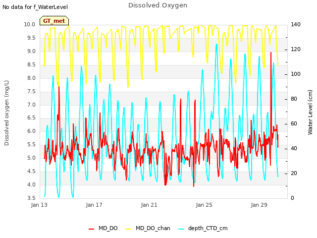Click the 20 right axis tick label

coord(294,173)
